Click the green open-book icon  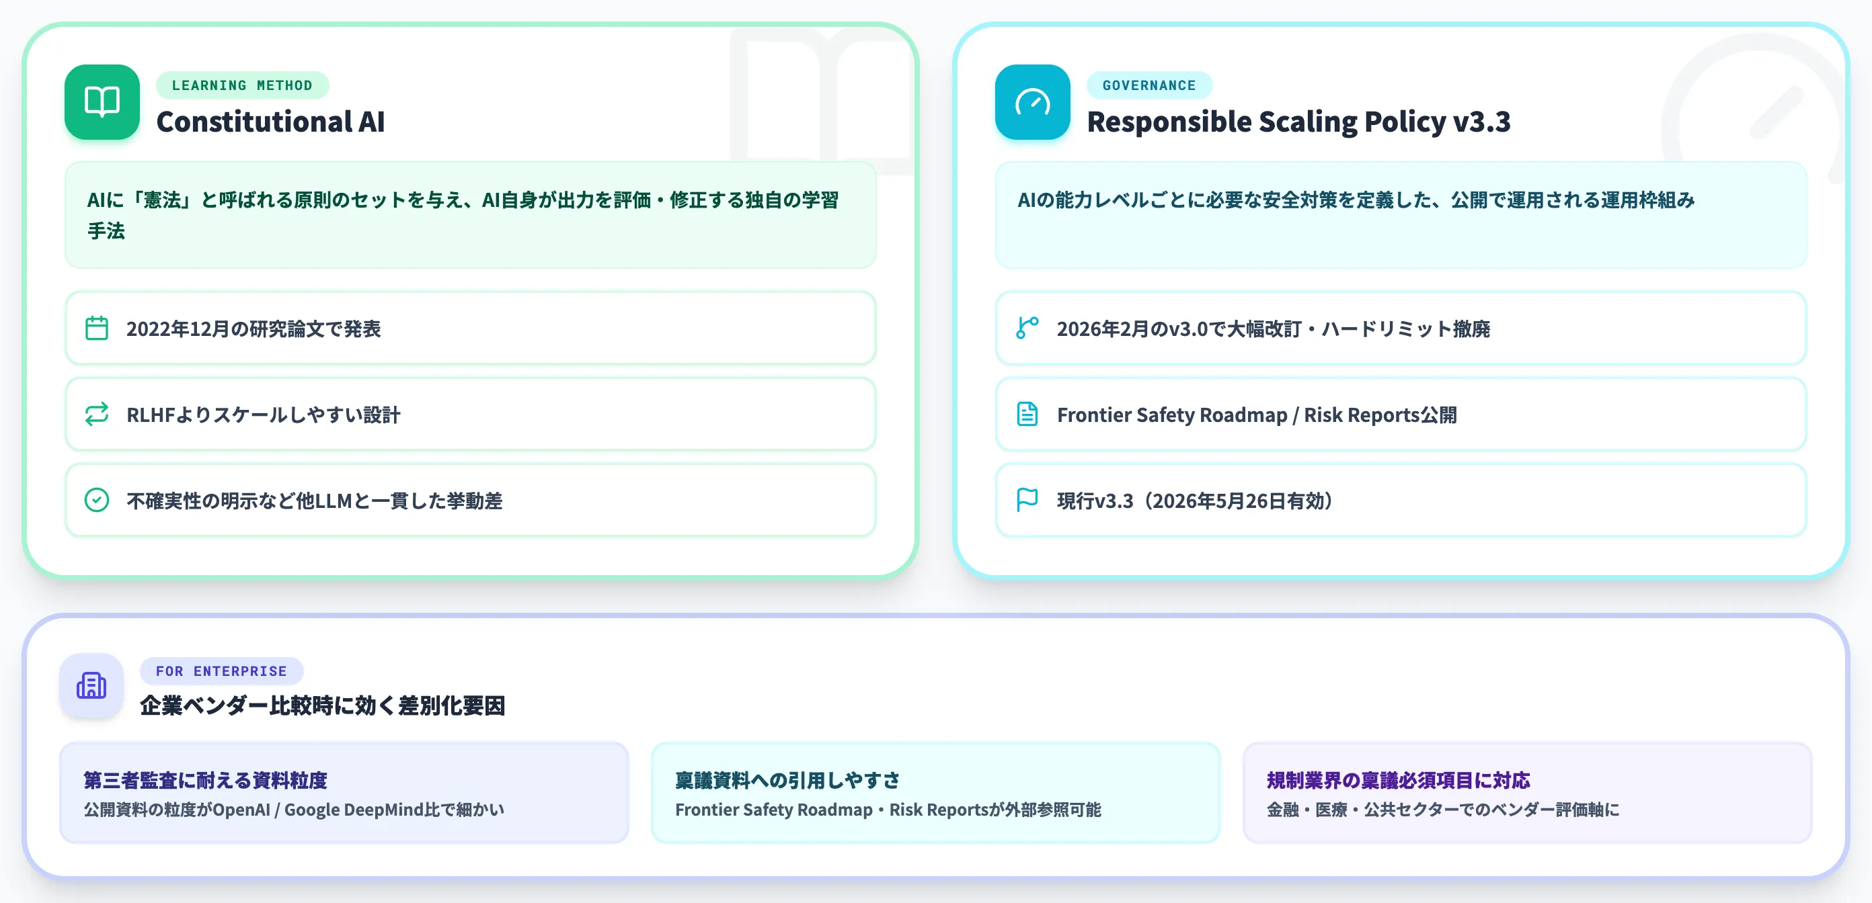[x=102, y=101]
